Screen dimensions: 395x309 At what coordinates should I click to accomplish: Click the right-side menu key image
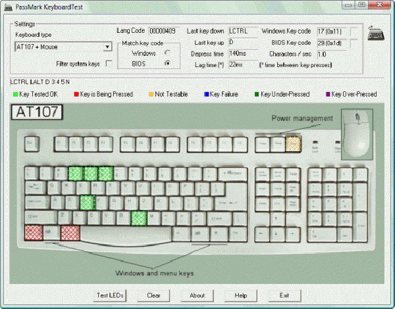[x=218, y=234]
